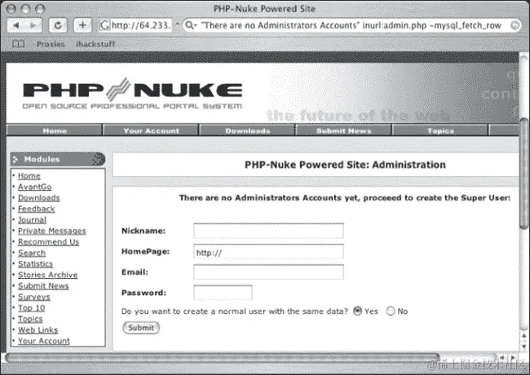The image size is (530, 375).
Task: Open the AvantGo module link
Action: (x=35, y=187)
